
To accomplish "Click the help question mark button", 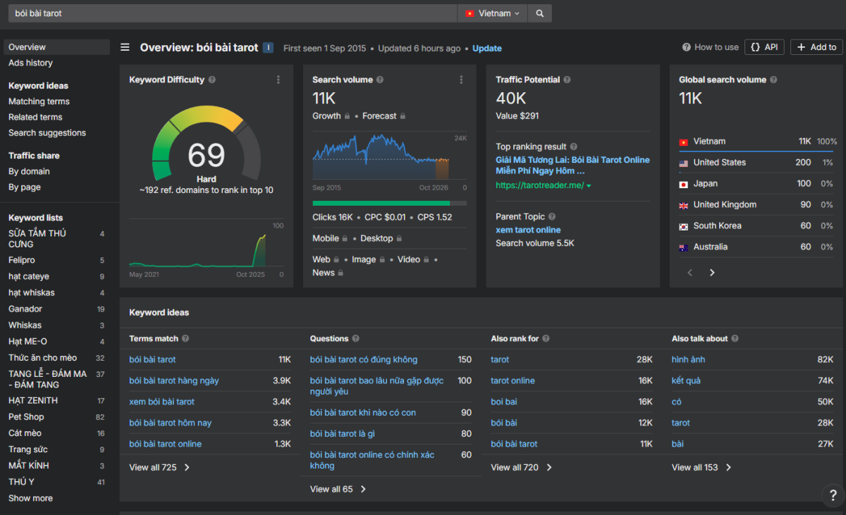I will point(832,495).
